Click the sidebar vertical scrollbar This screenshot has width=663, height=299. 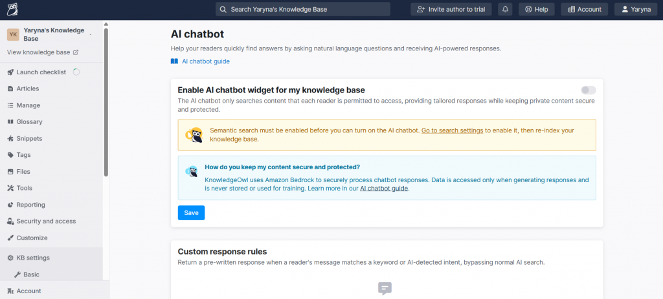[106, 101]
